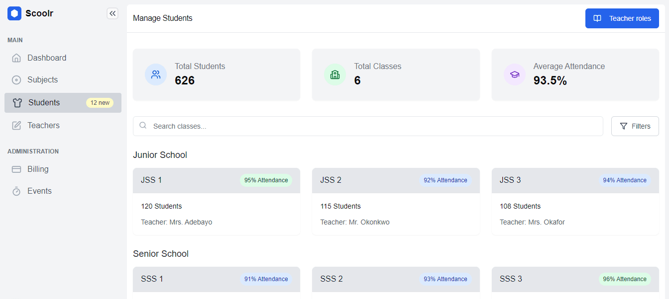Open the Events page
This screenshot has width=669, height=299.
pos(63,191)
